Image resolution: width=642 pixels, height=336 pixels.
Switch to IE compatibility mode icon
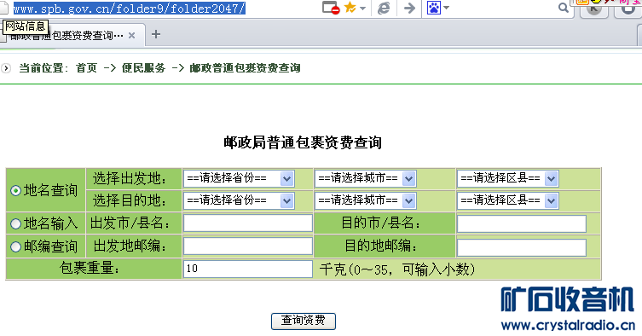[x=384, y=8]
